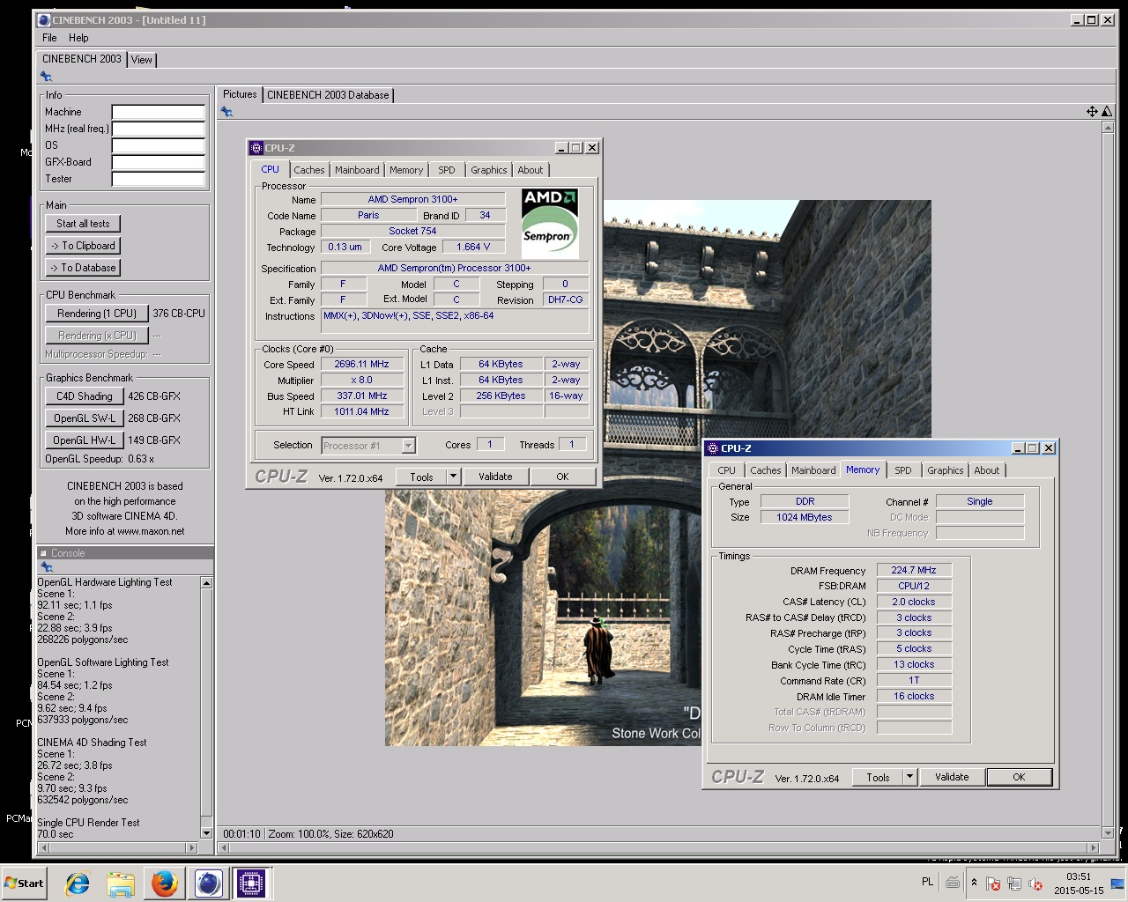1128x902 pixels.
Task: Click the Machine input field
Action: pyautogui.click(x=158, y=112)
